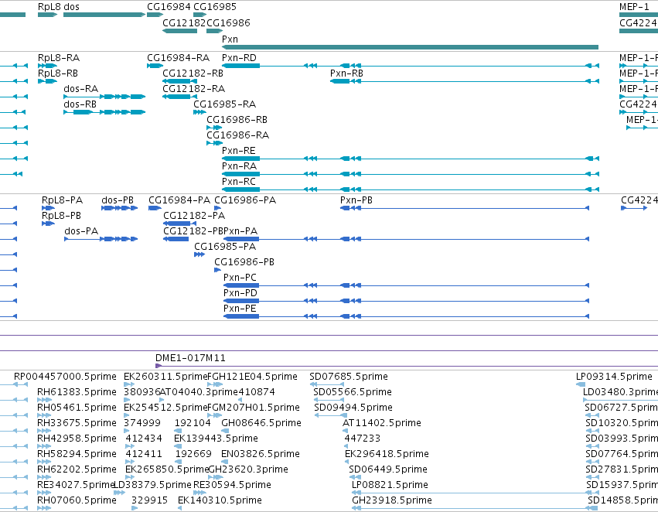The height and width of the screenshot is (512, 658).
Task: Open the Pxn-RC transcript
Action: (411, 189)
